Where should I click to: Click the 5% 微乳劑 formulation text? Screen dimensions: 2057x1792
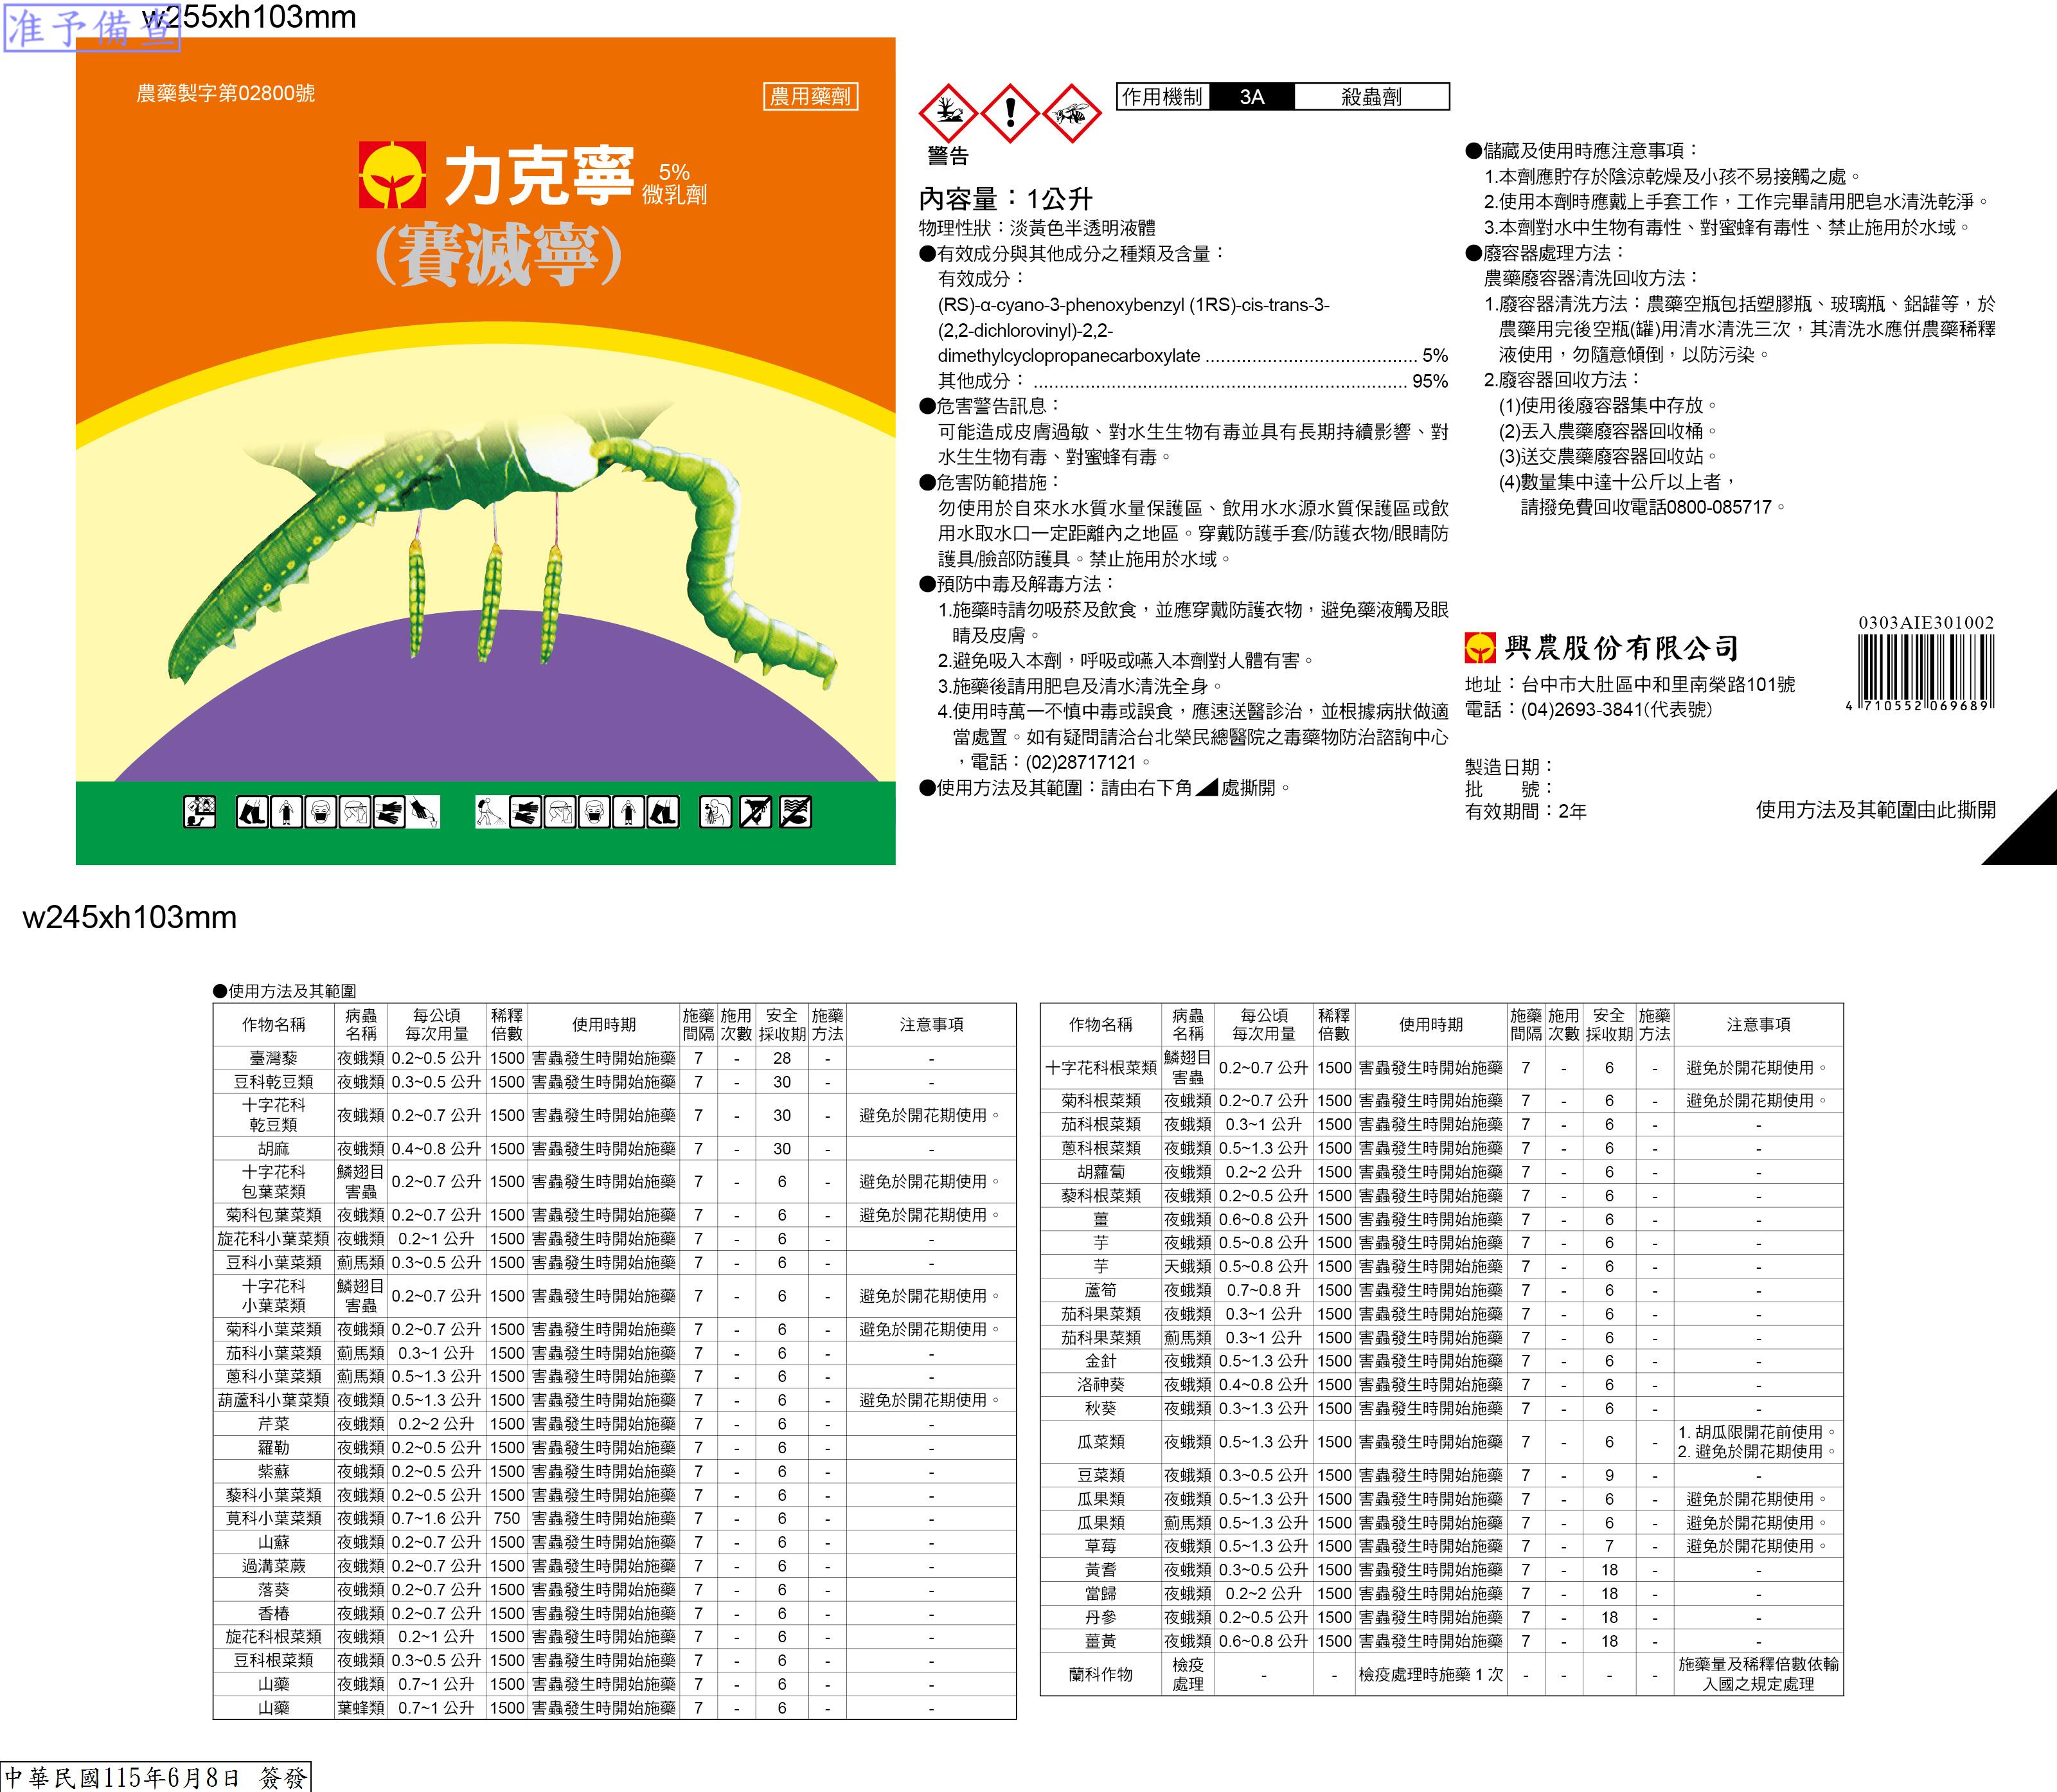[x=675, y=184]
